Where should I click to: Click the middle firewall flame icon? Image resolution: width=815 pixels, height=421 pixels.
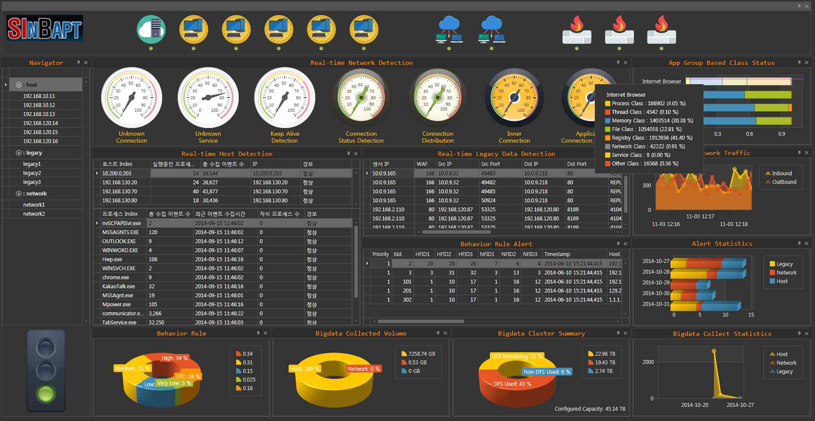(x=619, y=29)
